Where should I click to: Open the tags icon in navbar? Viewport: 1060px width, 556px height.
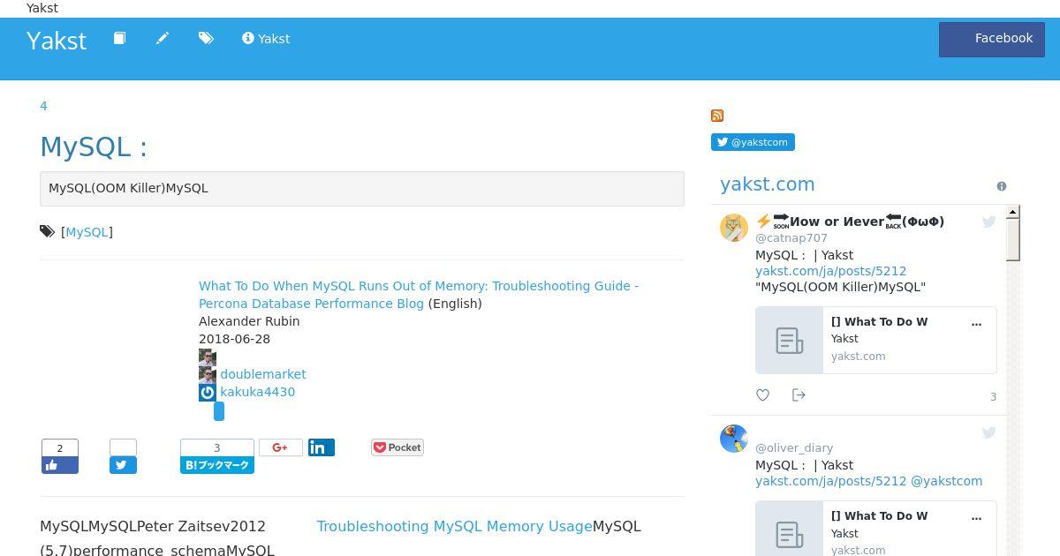(x=206, y=38)
